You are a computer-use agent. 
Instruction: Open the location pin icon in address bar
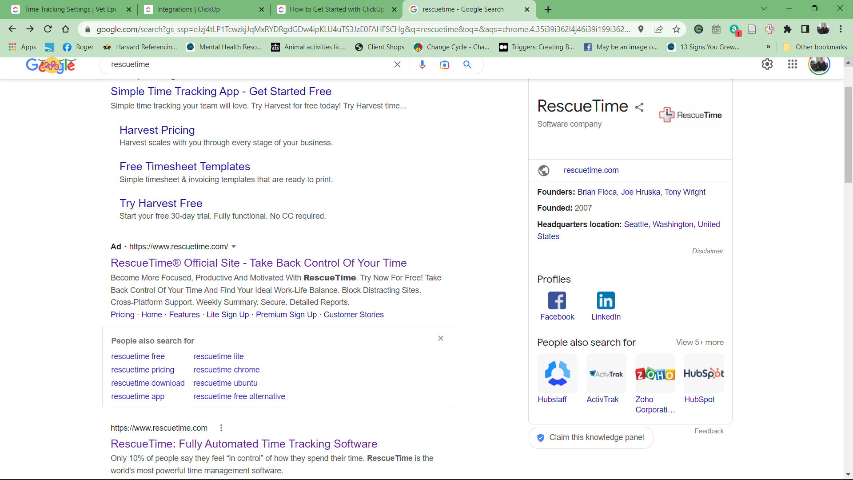tap(641, 29)
